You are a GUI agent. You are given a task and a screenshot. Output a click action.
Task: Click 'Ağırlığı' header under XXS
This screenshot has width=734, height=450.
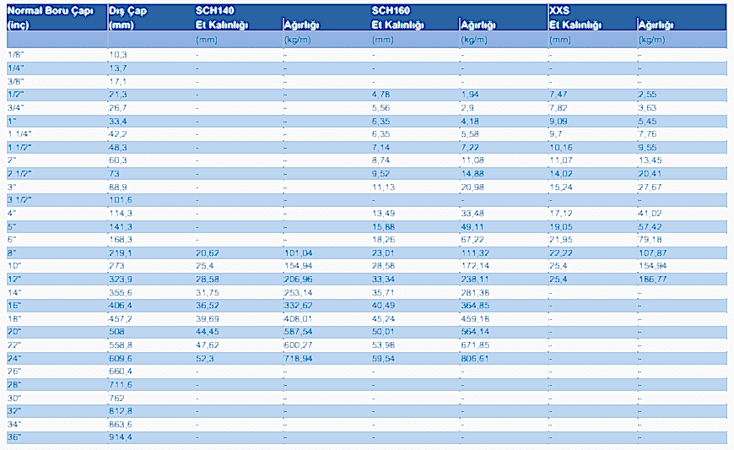656,24
